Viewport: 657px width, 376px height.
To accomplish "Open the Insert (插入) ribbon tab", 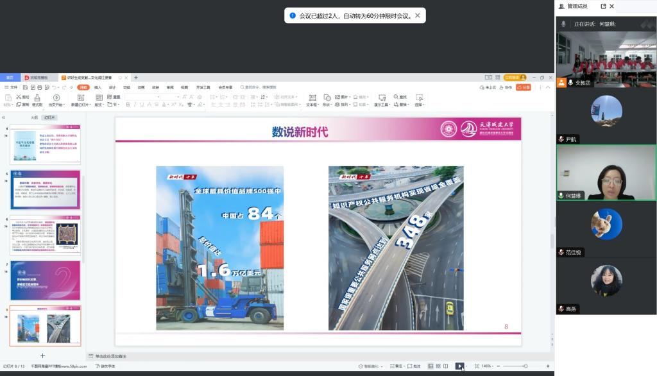I will (98, 87).
